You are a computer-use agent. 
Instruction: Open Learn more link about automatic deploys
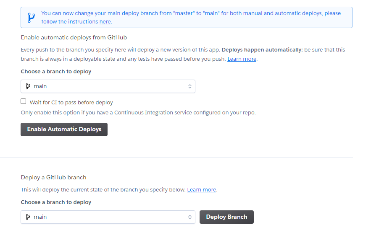[x=242, y=59]
